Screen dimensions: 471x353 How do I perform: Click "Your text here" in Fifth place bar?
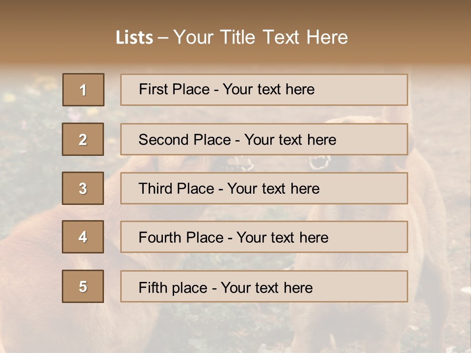coord(266,287)
